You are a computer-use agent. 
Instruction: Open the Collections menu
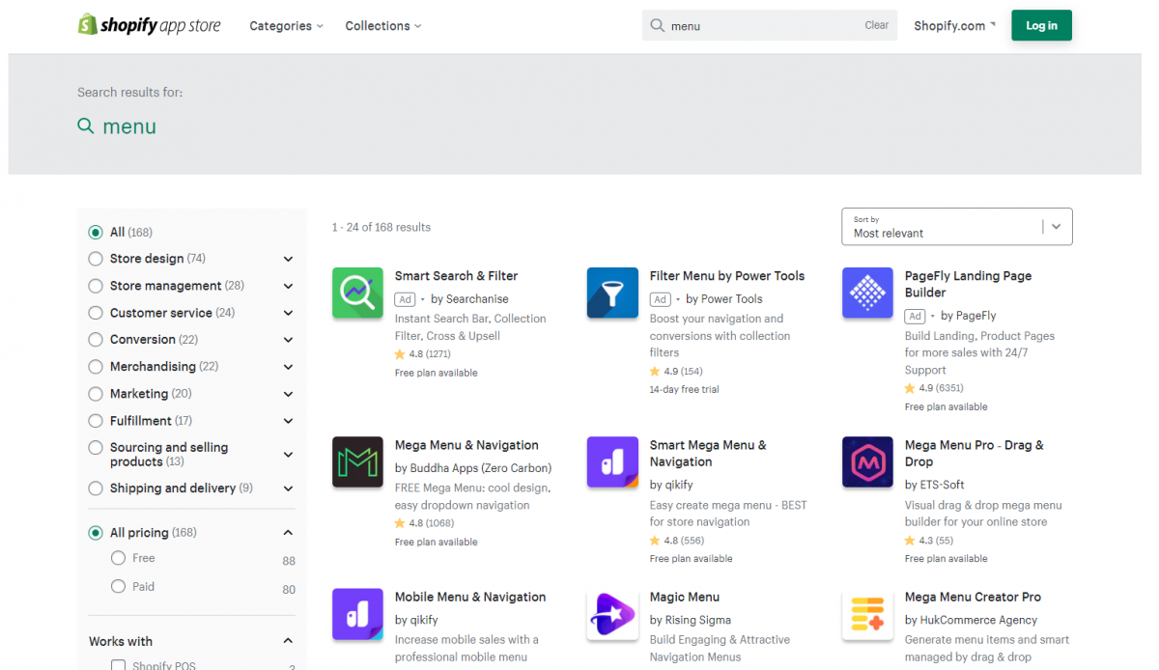(x=382, y=26)
